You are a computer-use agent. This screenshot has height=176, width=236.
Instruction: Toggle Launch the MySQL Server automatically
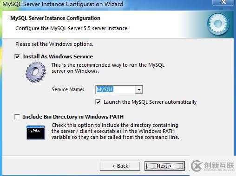tap(98, 102)
